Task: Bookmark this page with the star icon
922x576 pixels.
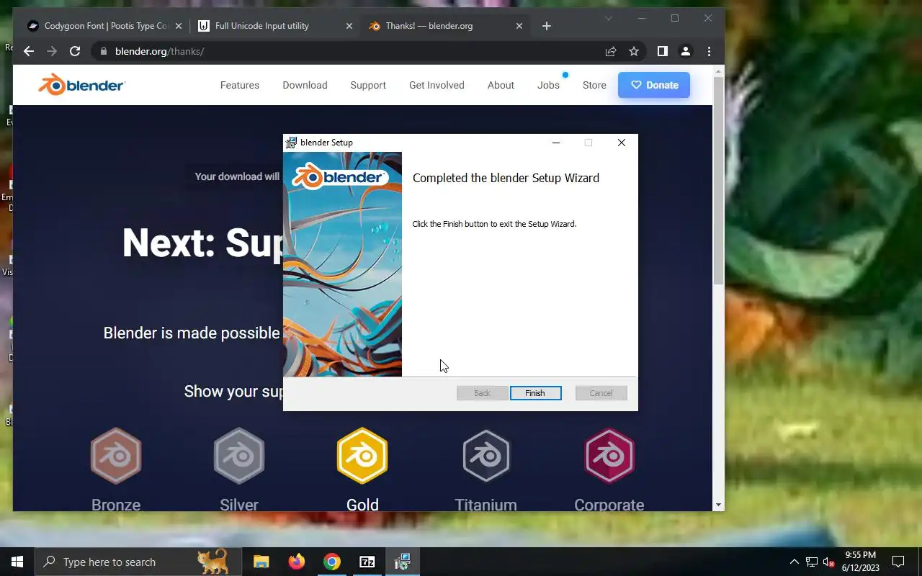Action: coord(634,51)
